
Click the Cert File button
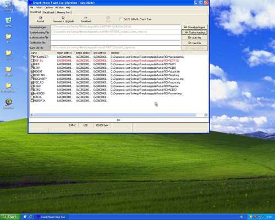pos(194,43)
